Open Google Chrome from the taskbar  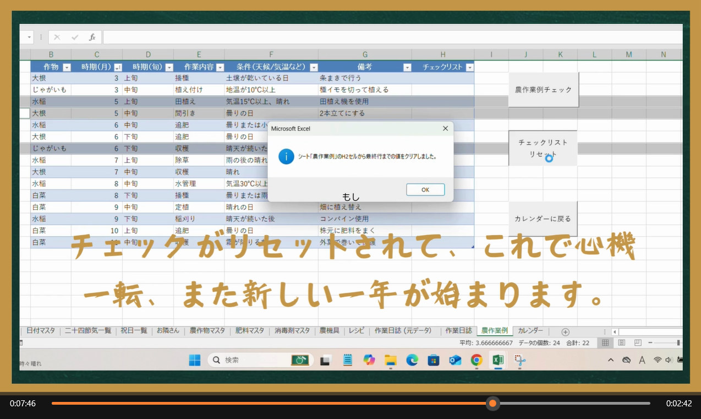point(477,360)
